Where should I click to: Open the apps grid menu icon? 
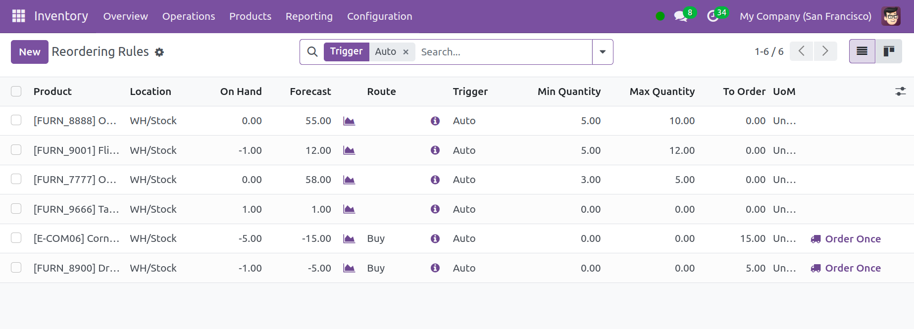18,16
